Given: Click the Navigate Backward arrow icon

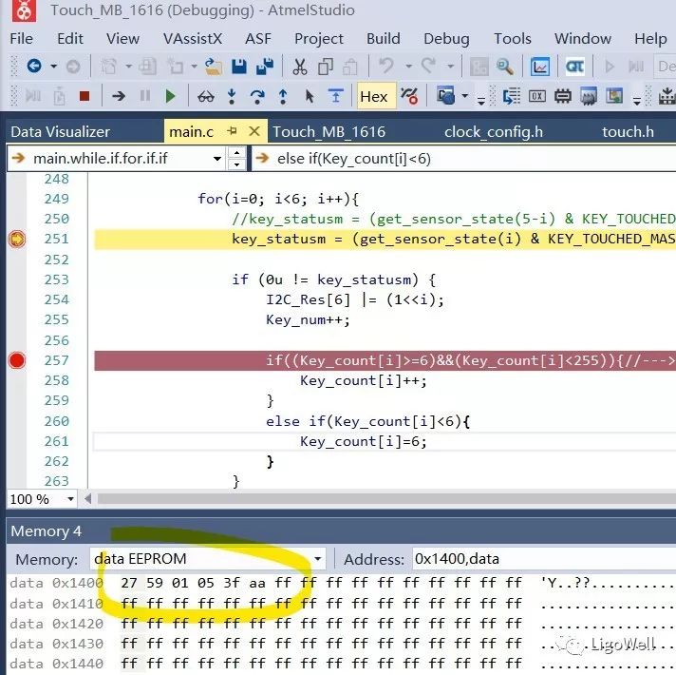Looking at the screenshot, I should click(34, 66).
